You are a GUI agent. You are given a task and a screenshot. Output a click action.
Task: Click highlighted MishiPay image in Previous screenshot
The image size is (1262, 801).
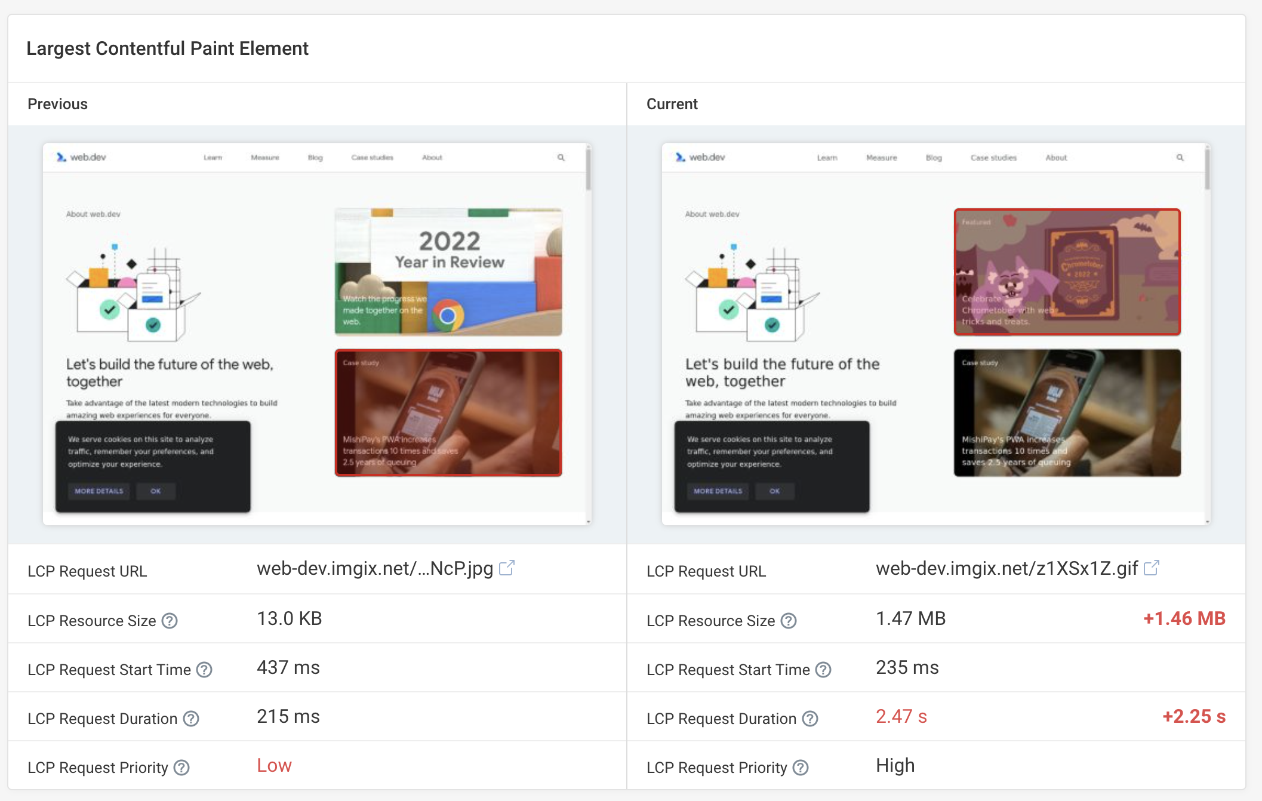point(448,412)
